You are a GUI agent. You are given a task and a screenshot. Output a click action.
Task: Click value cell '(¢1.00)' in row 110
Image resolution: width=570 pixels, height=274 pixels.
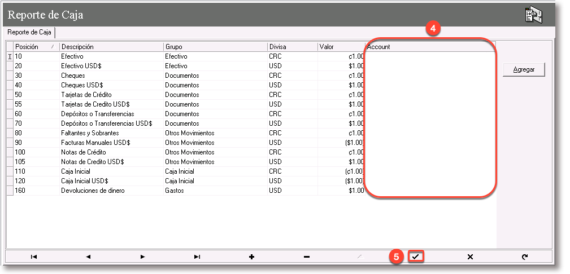coord(342,171)
